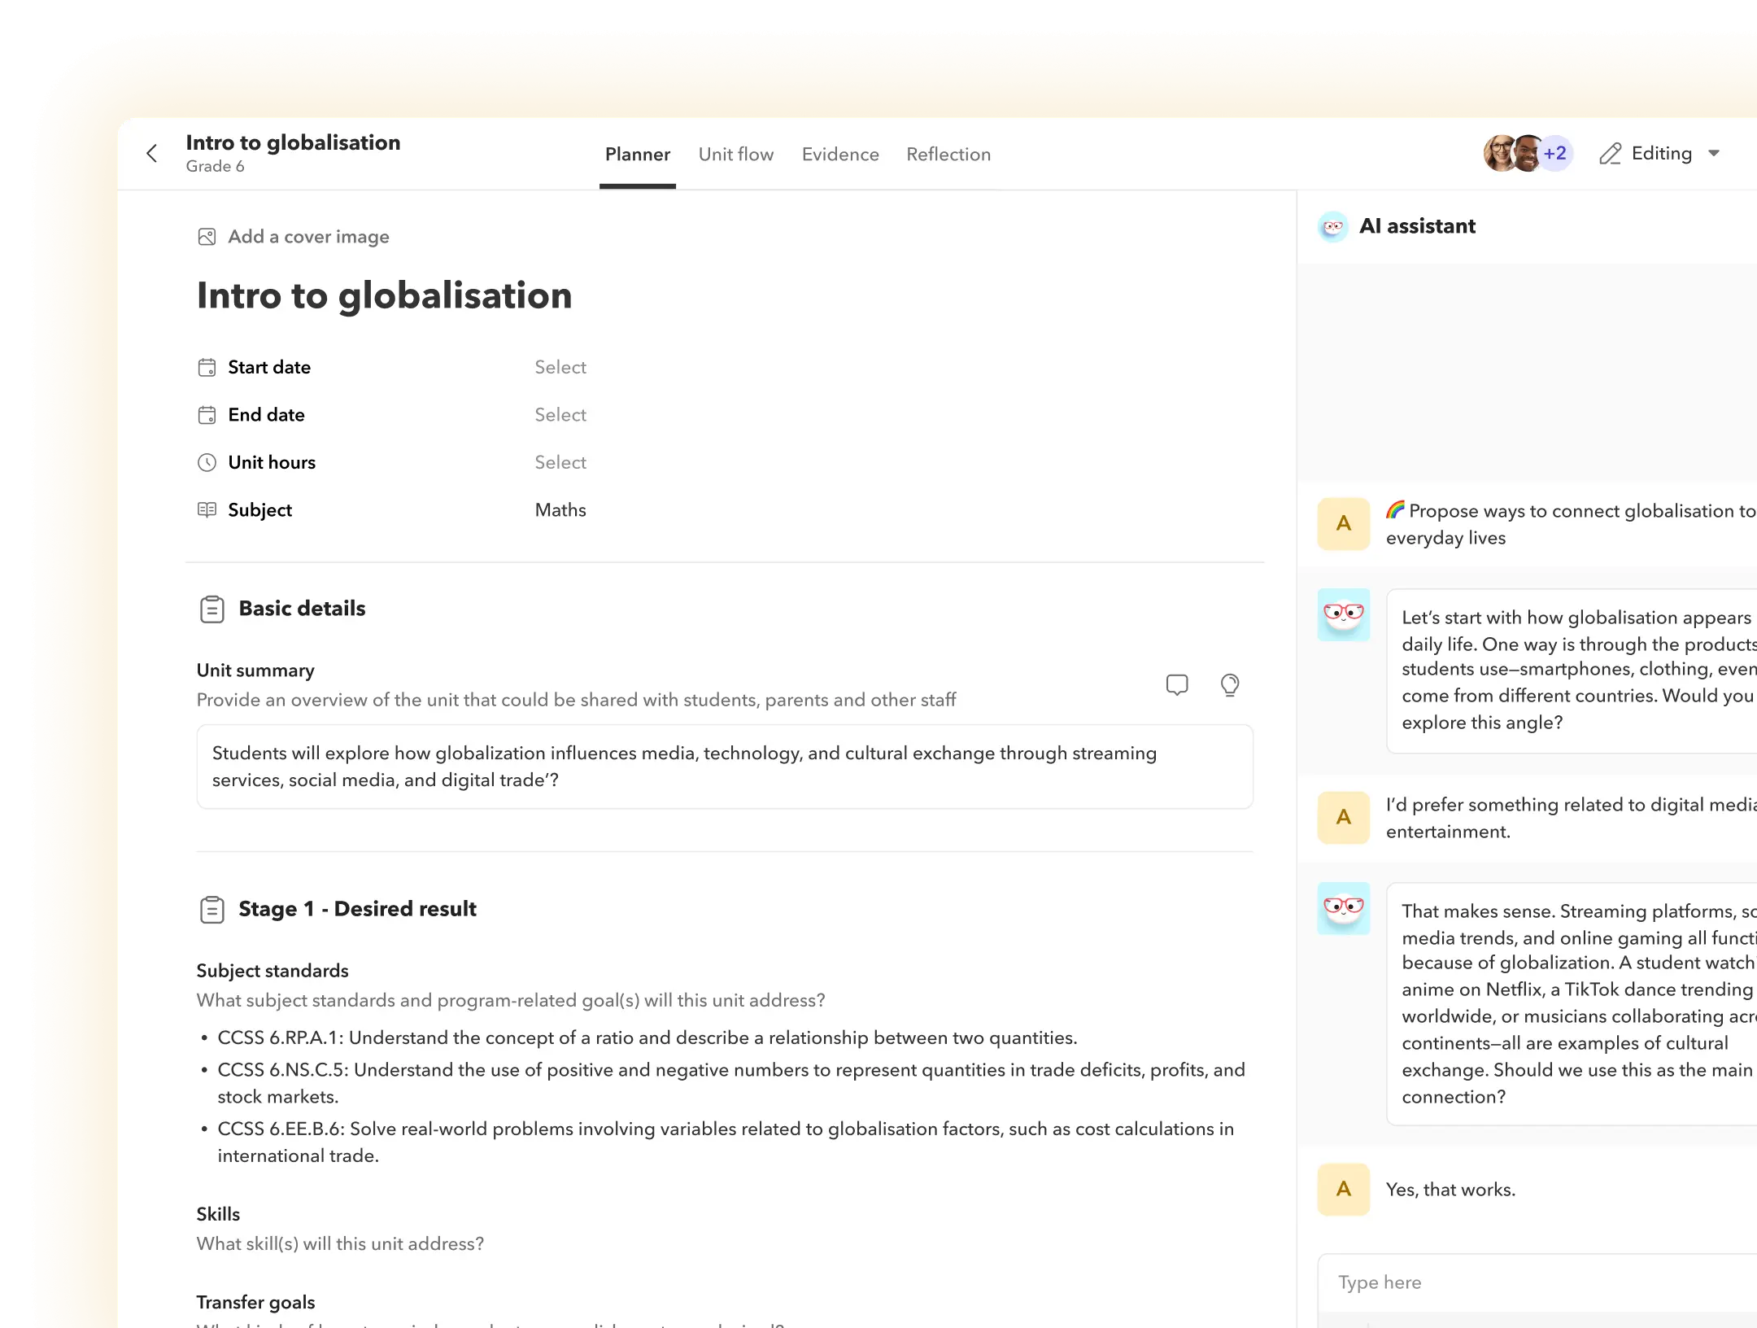Click the back arrow icon
This screenshot has height=1328, width=1757.
[152, 154]
